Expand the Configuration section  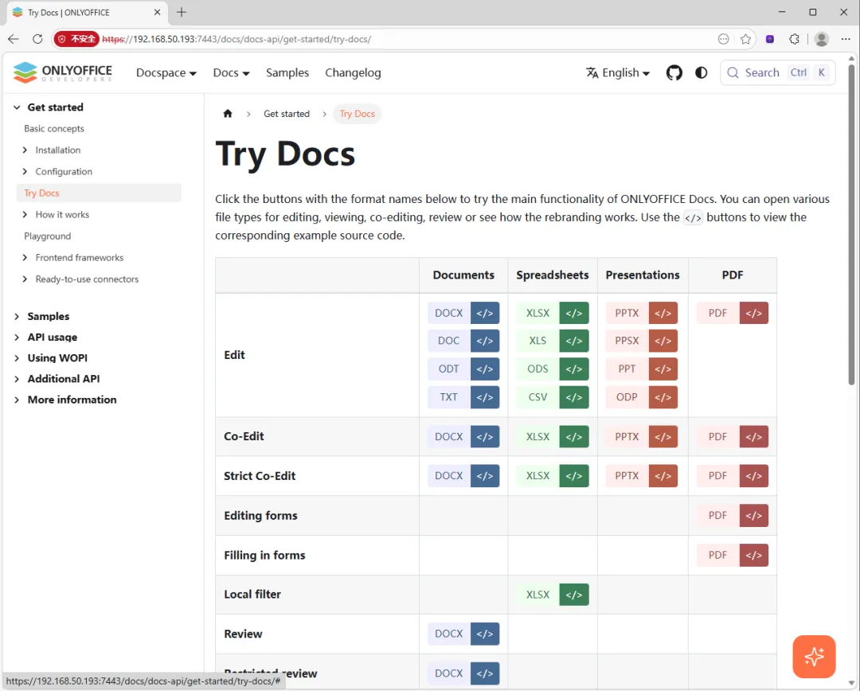tap(25, 172)
